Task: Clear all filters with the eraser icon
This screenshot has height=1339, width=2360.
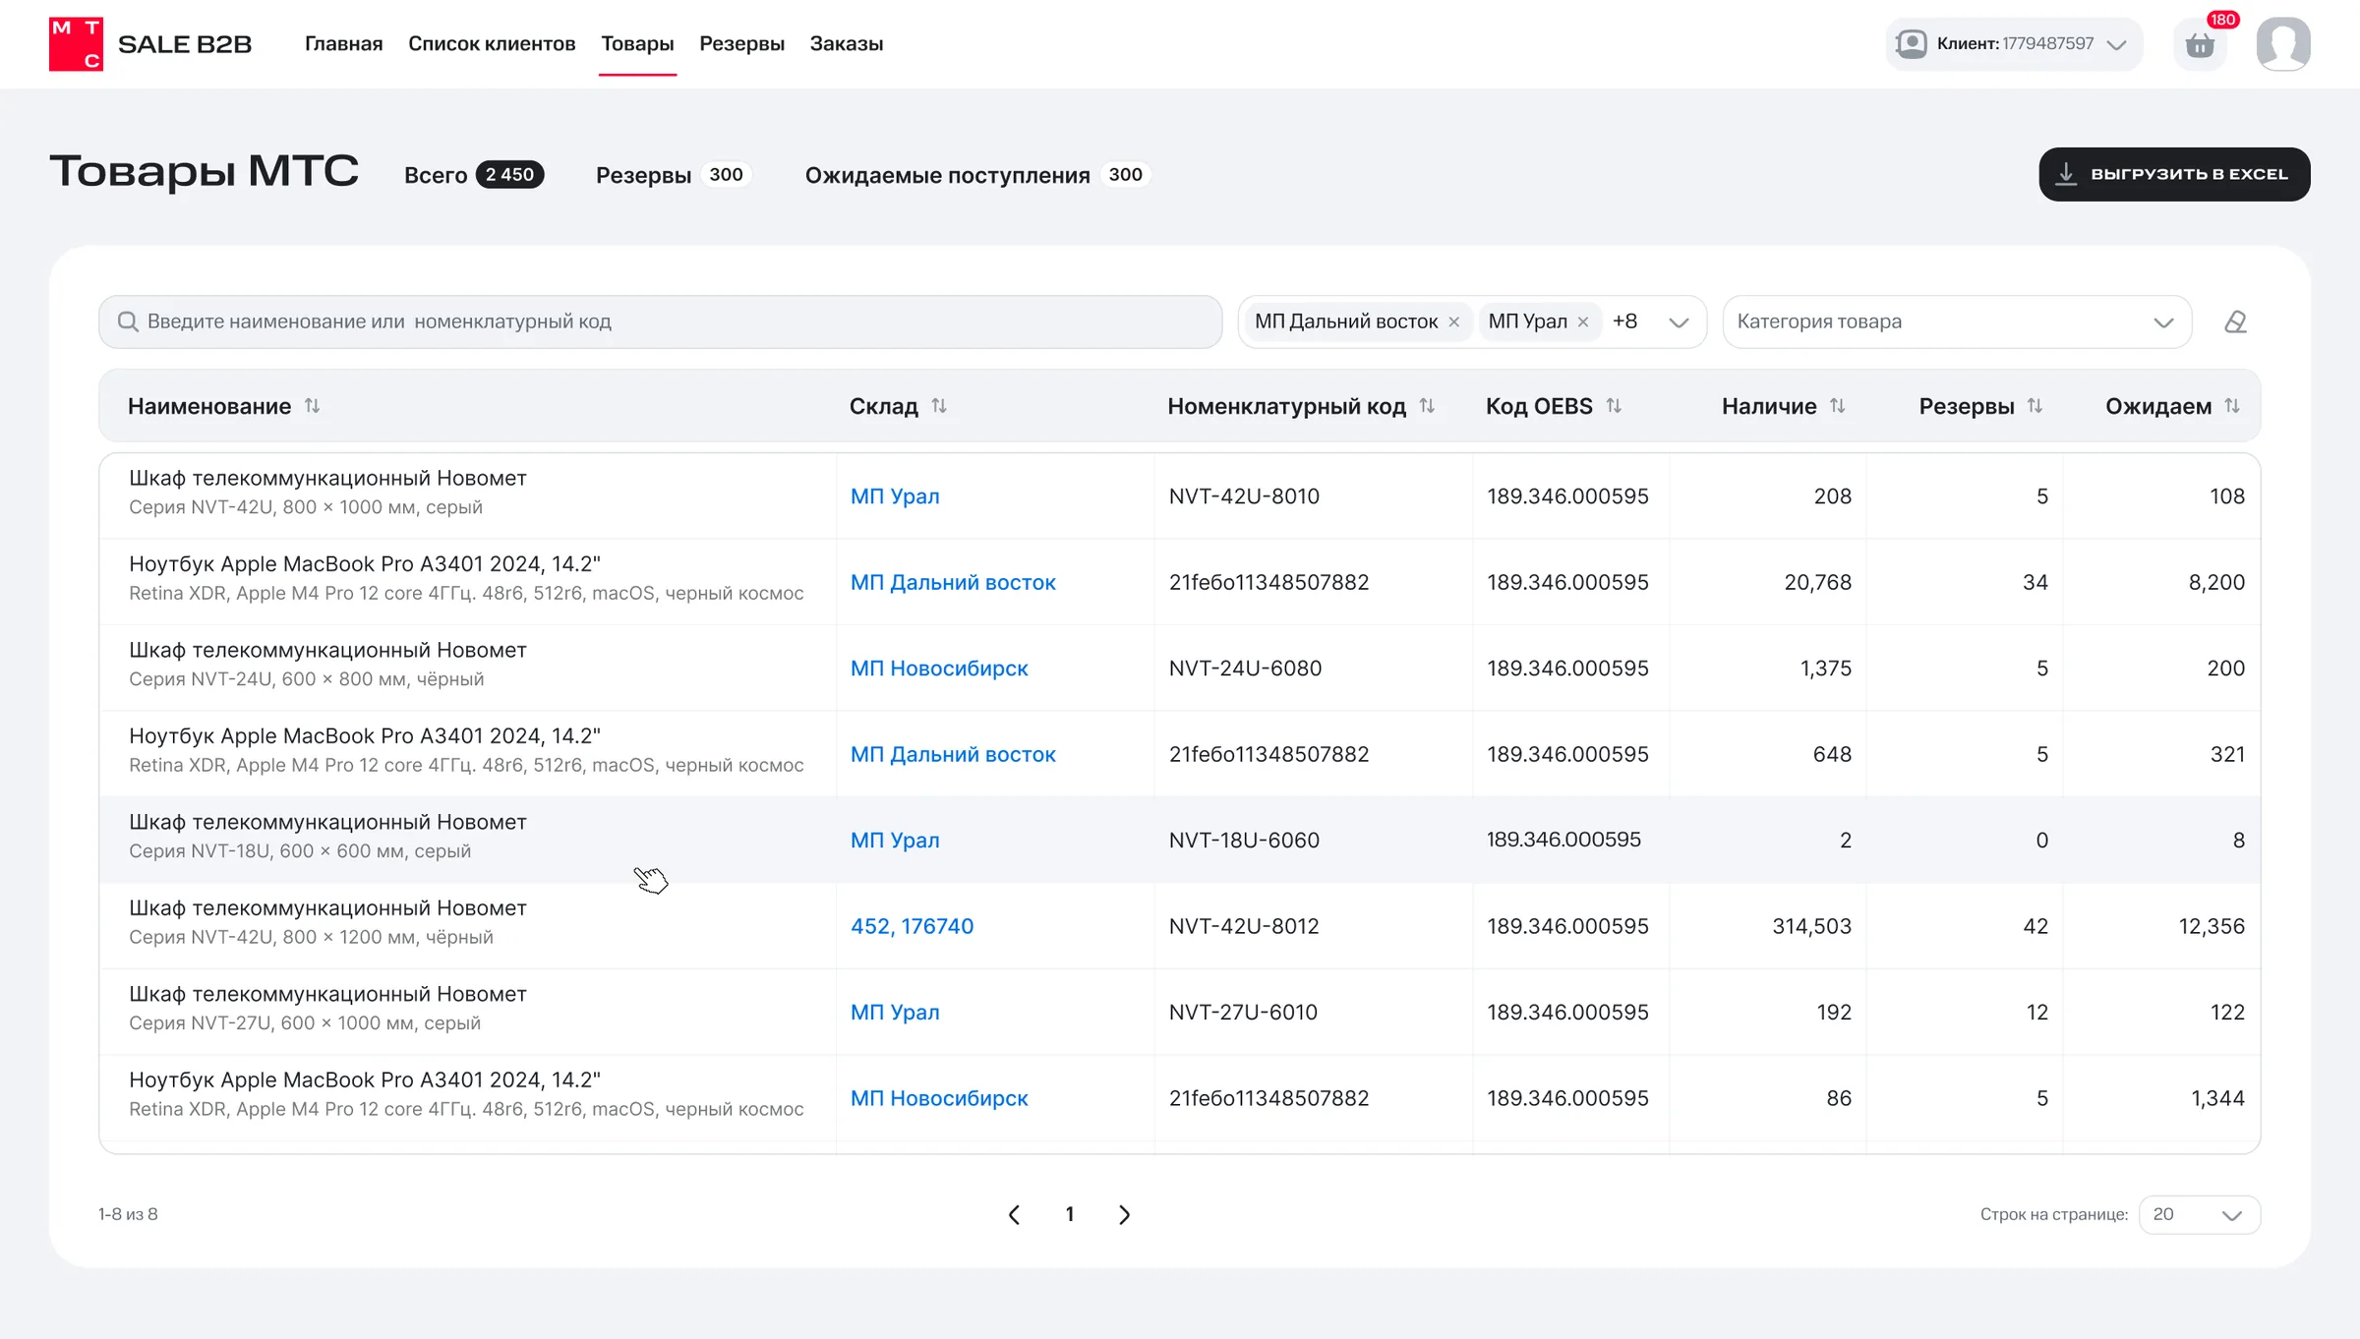Action: click(x=2235, y=321)
